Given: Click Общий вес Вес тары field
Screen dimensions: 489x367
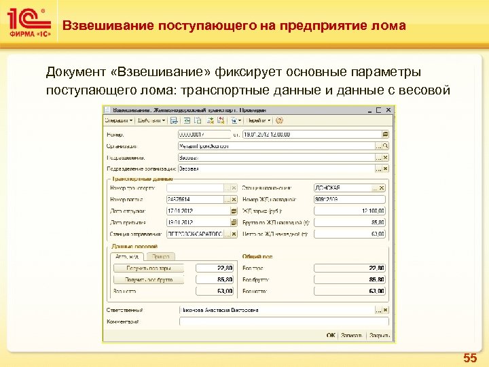Looking at the screenshot, I should coord(350,268).
